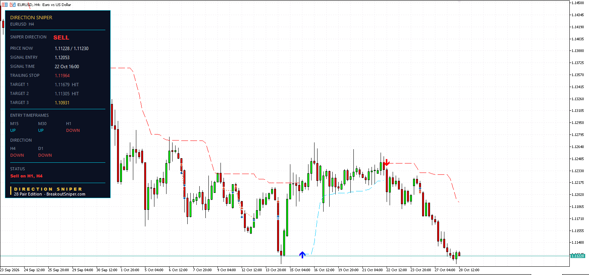Click the red SELL sniper direction value
589x275 pixels.
pyautogui.click(x=61, y=37)
